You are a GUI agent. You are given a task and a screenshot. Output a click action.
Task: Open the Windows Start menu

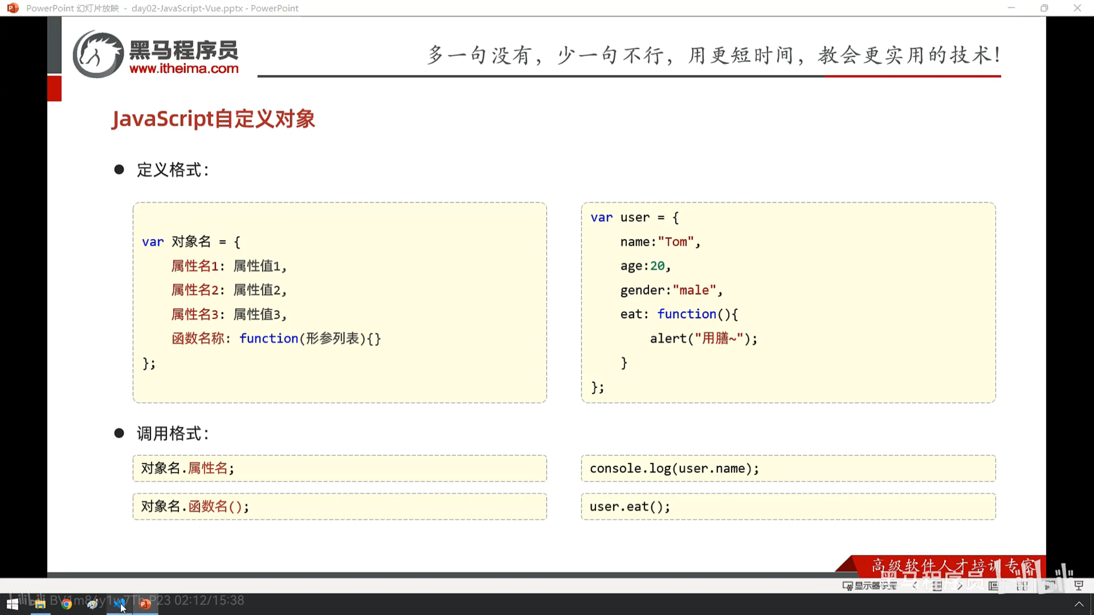point(12,604)
